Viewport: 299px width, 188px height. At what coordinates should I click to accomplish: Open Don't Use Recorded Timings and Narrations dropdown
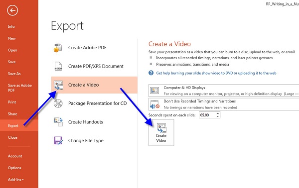coord(224,104)
